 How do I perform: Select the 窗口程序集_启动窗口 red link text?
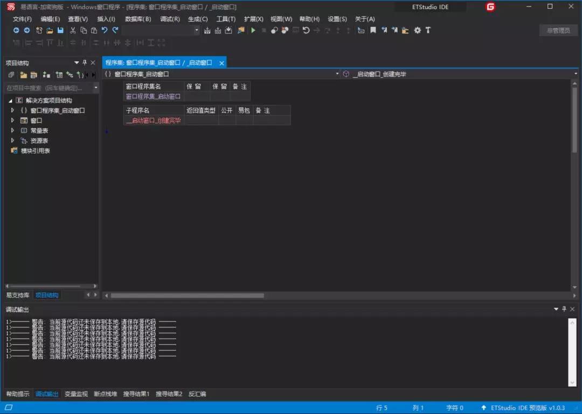pos(153,96)
